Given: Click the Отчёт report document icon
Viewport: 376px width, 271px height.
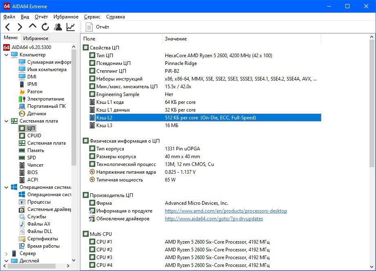Looking at the screenshot, I should pos(89,27).
